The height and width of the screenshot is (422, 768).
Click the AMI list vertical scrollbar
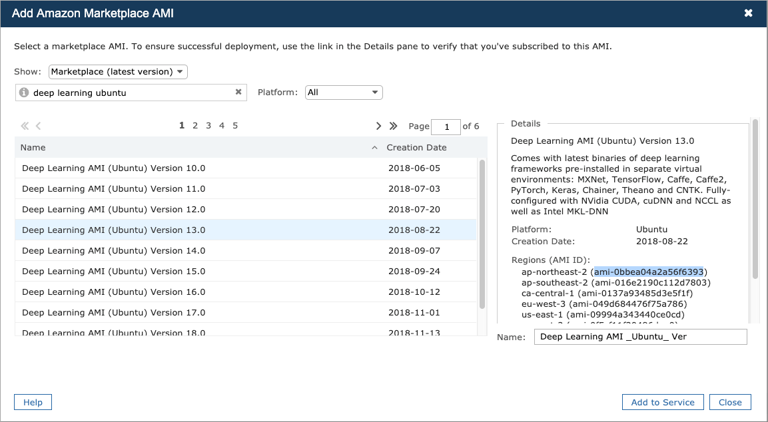482,234
